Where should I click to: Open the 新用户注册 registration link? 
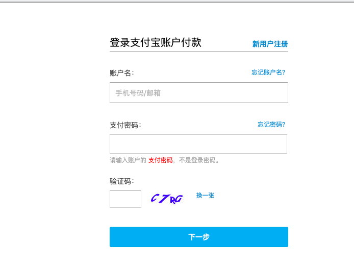point(270,44)
